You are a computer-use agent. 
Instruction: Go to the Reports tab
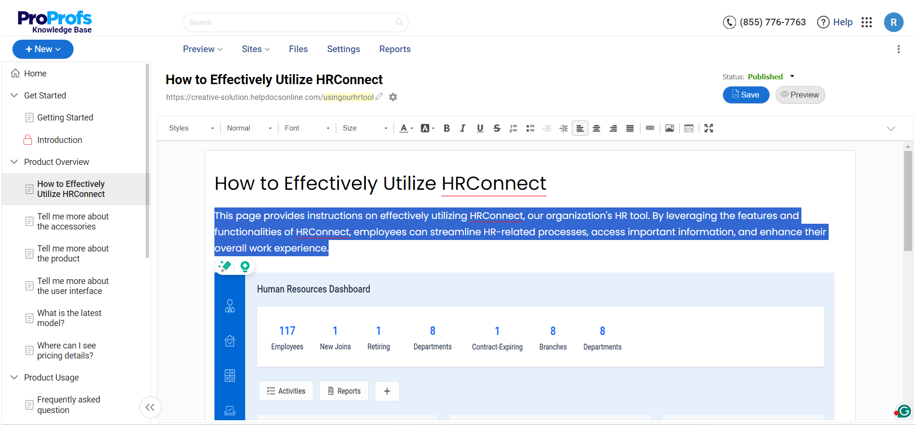click(x=395, y=49)
